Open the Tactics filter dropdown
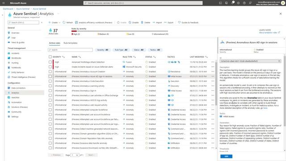This screenshot has height=161, width=286. (x=155, y=50)
